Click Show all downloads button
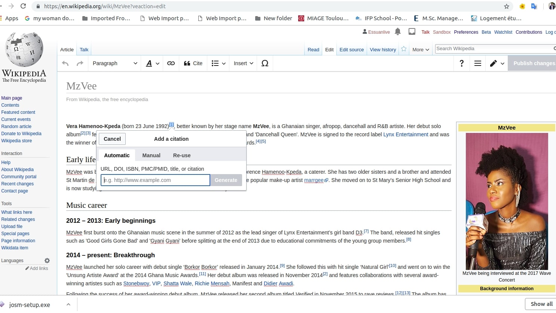The height and width of the screenshot is (313, 556). pyautogui.click(x=541, y=304)
